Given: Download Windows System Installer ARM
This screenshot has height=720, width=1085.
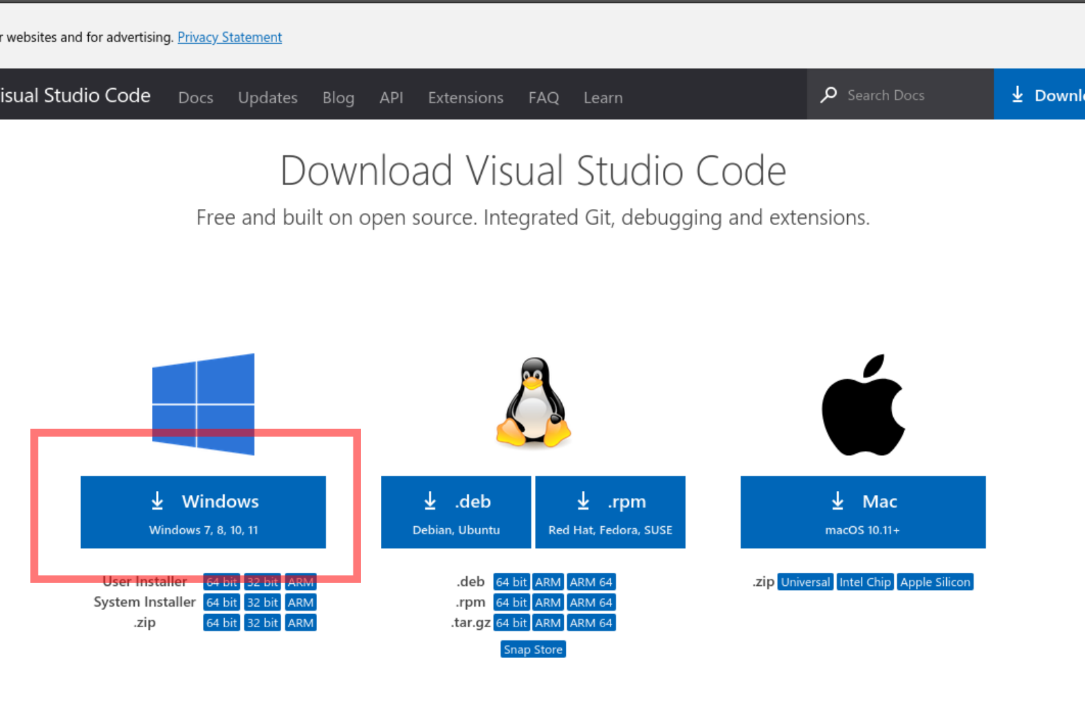Looking at the screenshot, I should click(300, 602).
